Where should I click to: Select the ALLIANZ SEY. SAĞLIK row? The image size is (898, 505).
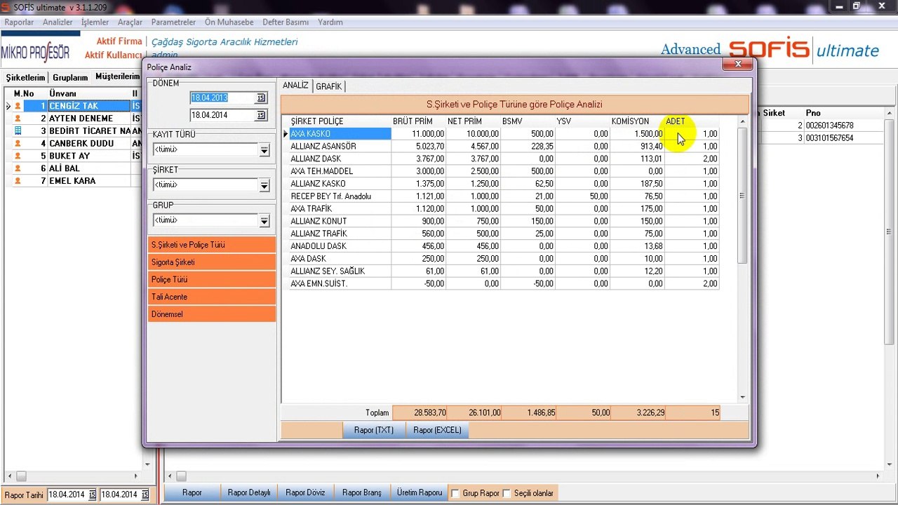click(504, 271)
